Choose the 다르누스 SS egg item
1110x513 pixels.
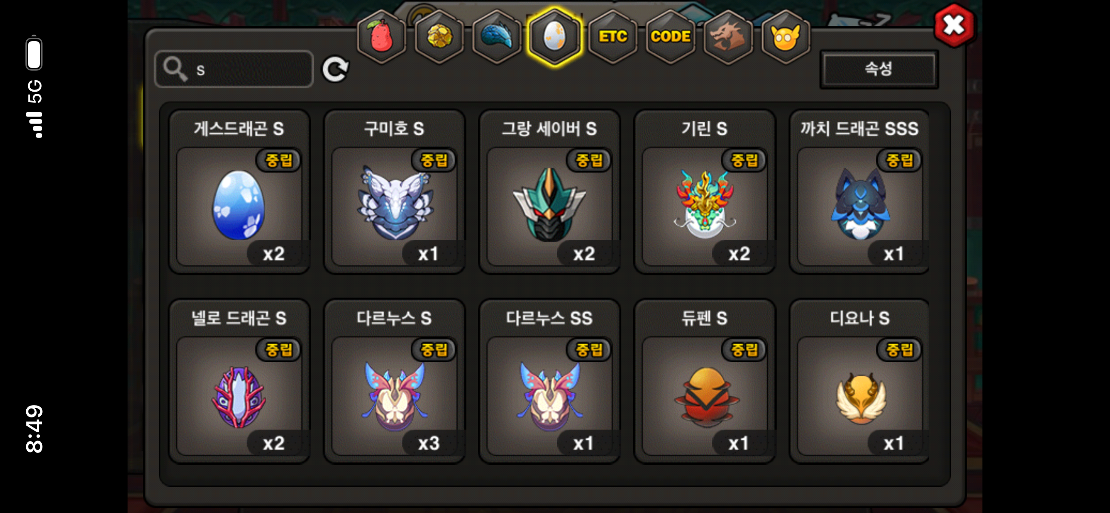550,381
